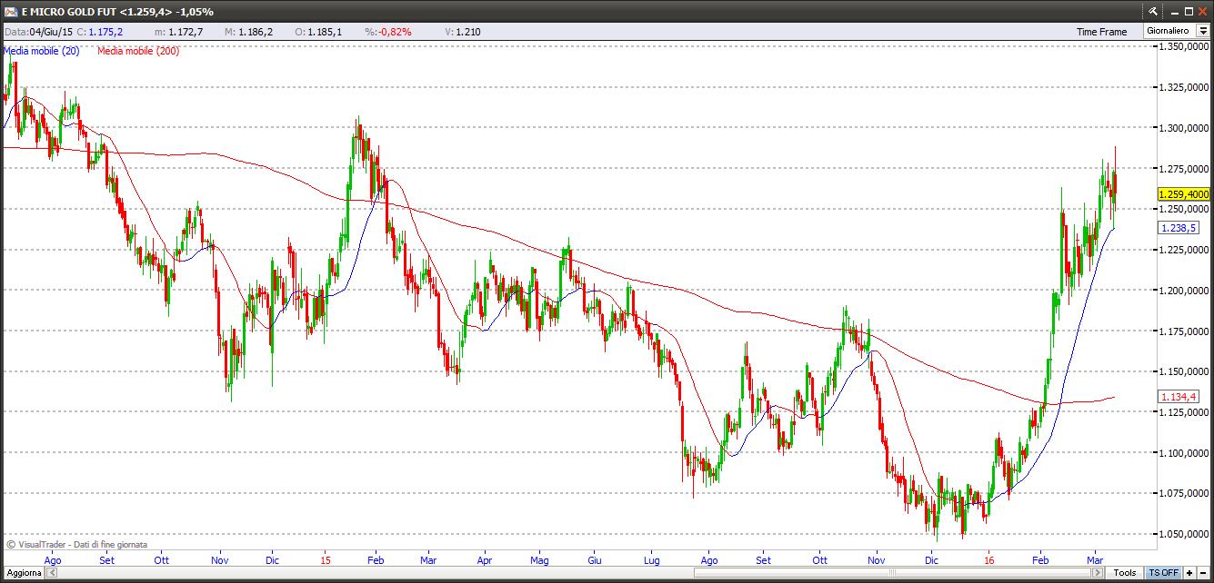This screenshot has height=583, width=1214.
Task: Click the close value C: 1.175,2
Action: click(x=99, y=32)
